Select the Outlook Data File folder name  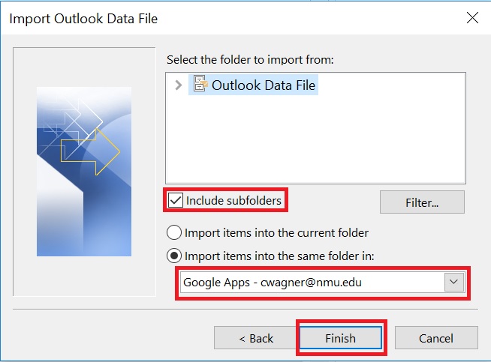264,85
